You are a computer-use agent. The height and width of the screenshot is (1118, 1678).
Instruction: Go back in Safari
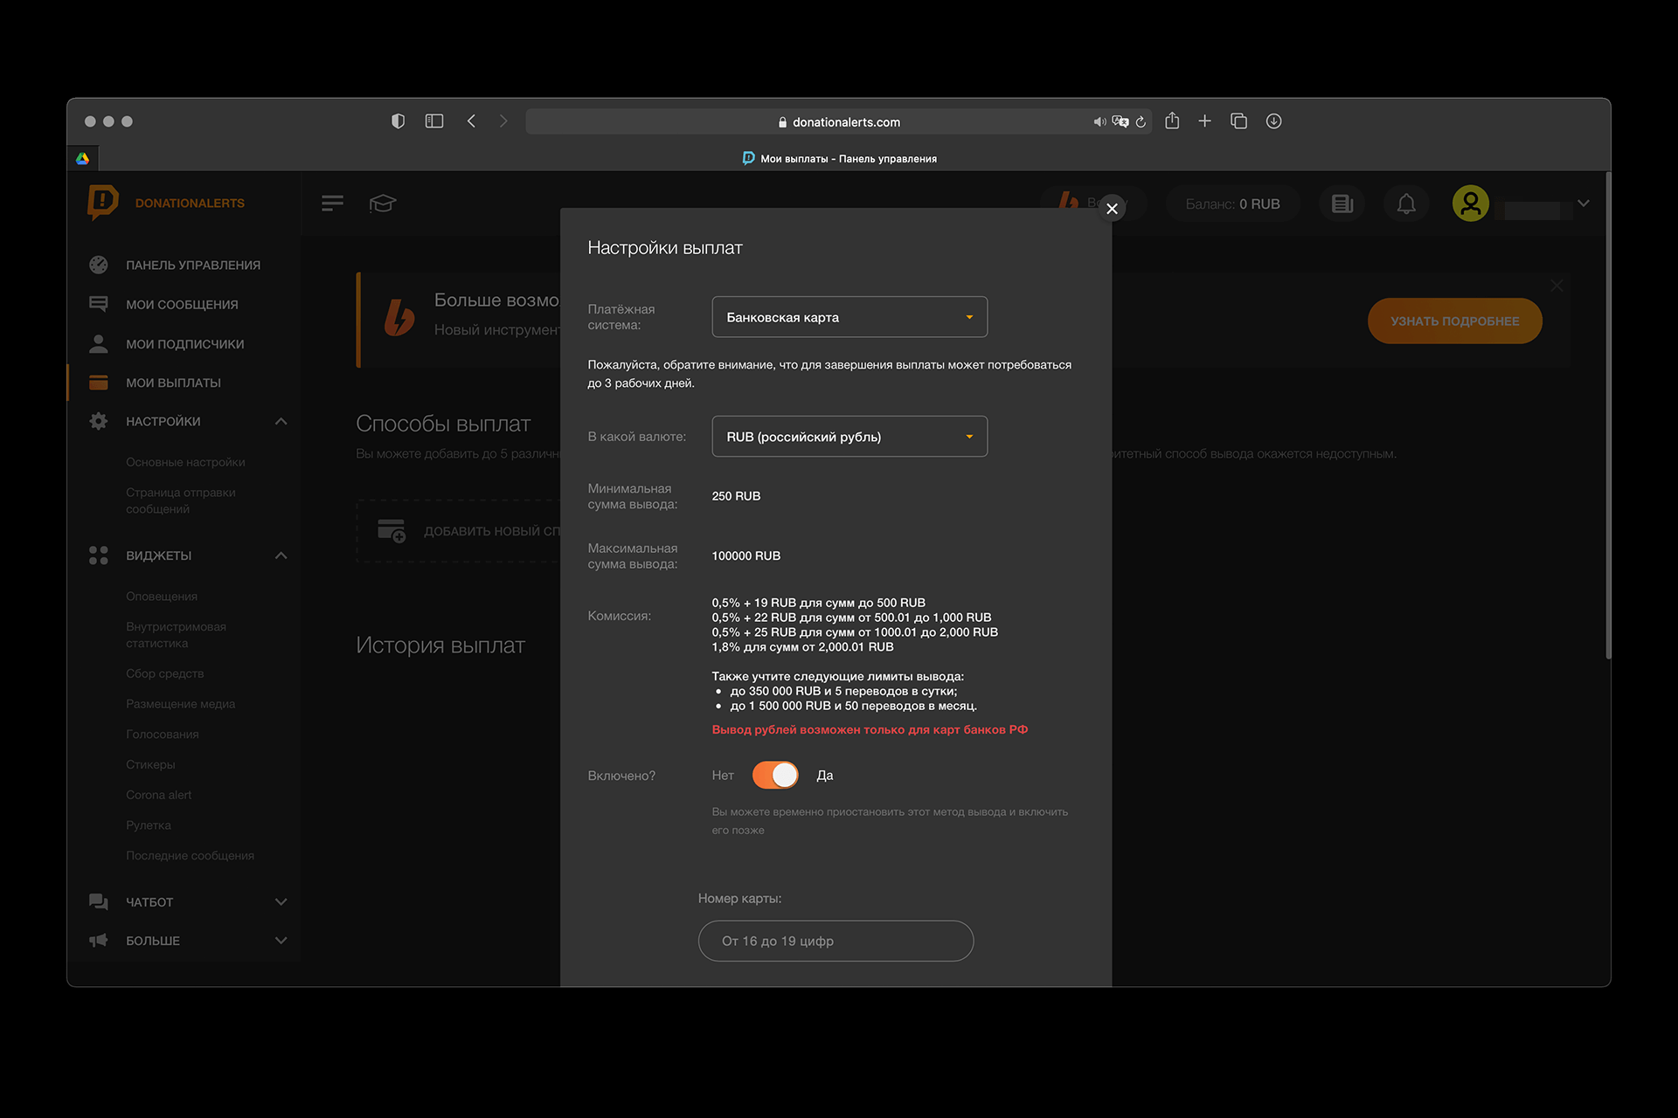471,121
